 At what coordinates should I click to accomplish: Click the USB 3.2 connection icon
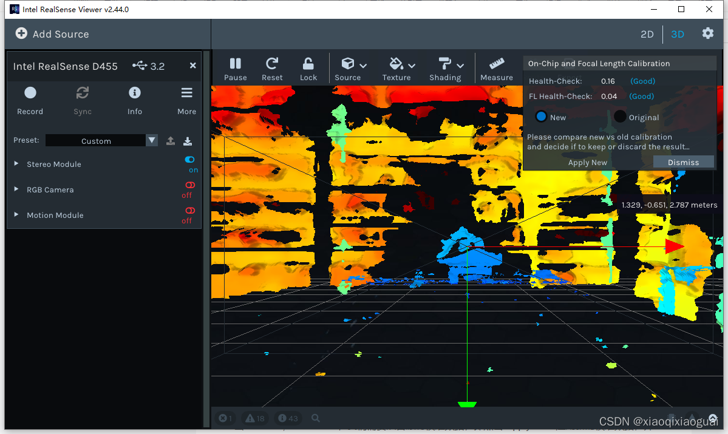coord(140,66)
